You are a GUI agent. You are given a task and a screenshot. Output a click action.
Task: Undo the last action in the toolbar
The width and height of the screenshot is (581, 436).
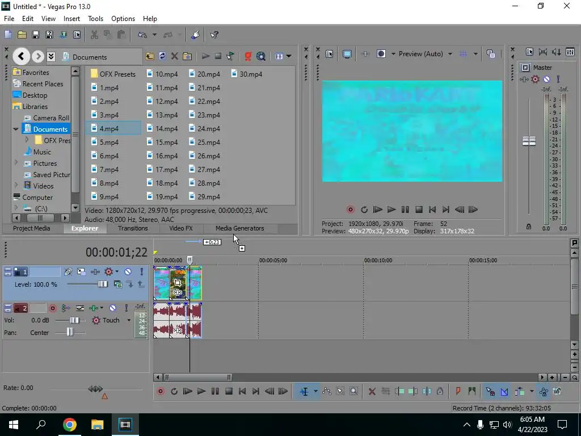tap(142, 35)
